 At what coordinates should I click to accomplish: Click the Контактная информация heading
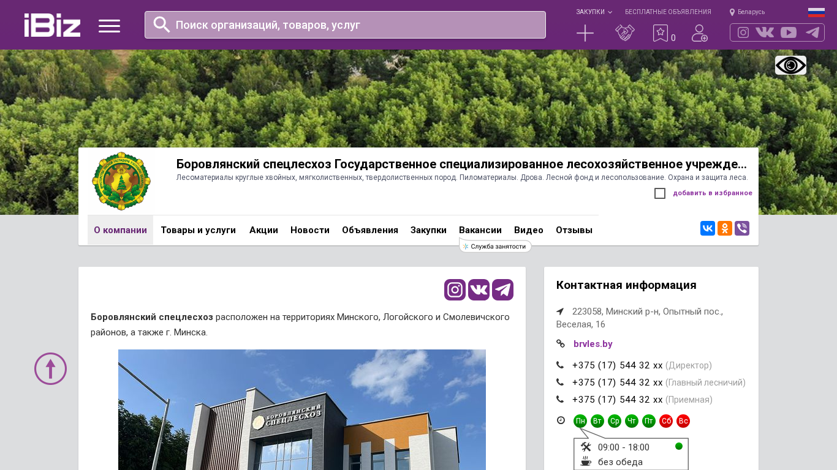point(626,285)
